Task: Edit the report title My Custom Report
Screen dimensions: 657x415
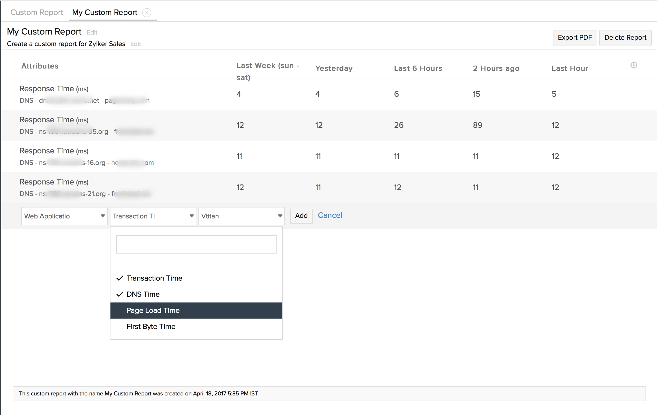Action: click(92, 33)
